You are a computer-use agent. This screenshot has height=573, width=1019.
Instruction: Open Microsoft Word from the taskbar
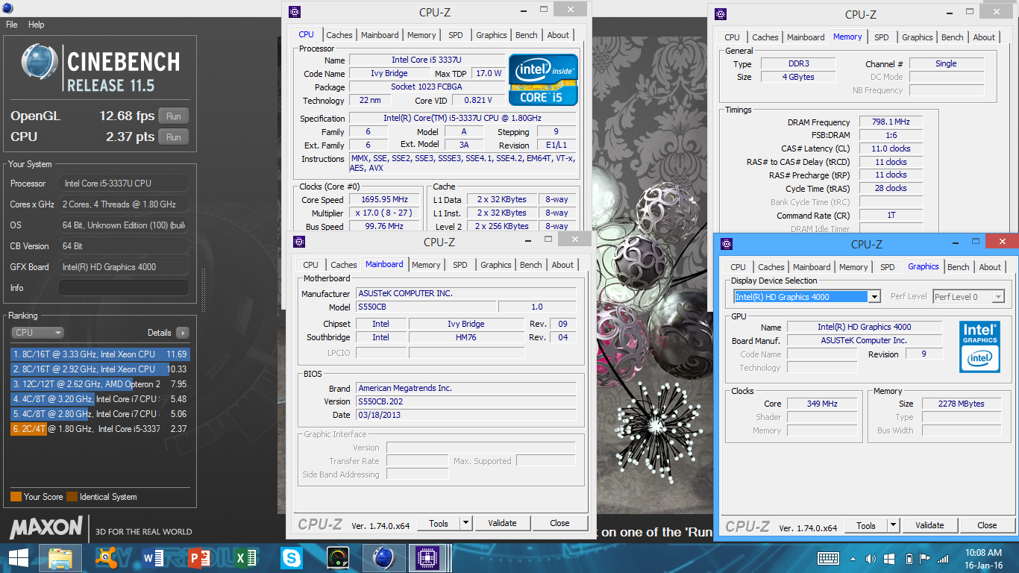click(x=152, y=558)
